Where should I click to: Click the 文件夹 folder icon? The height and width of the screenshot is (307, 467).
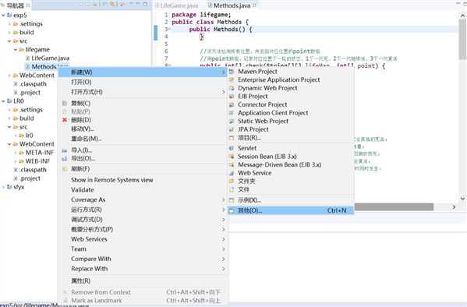coord(232,181)
